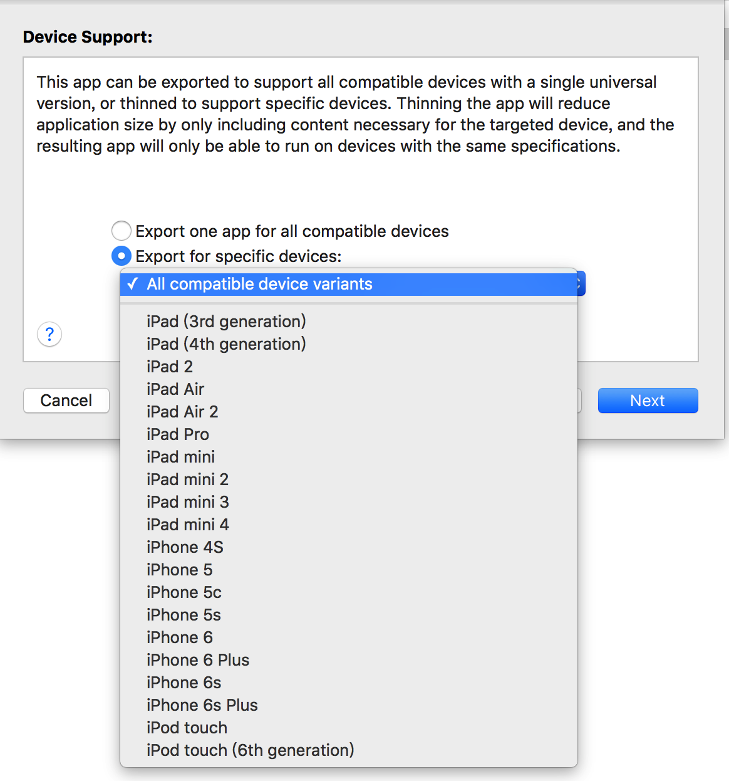Choose iPhone 5c device variant
The height and width of the screenshot is (781, 729).
tap(184, 592)
